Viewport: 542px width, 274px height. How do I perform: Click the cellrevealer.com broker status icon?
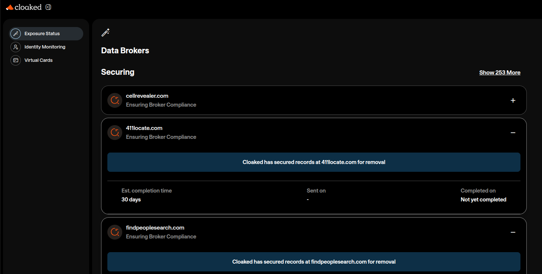115,100
